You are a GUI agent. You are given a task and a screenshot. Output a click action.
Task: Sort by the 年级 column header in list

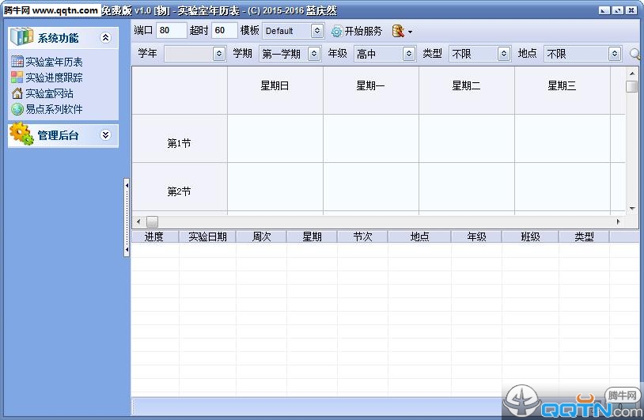pyautogui.click(x=476, y=236)
